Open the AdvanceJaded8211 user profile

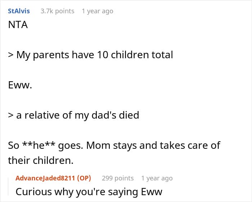(x=45, y=178)
